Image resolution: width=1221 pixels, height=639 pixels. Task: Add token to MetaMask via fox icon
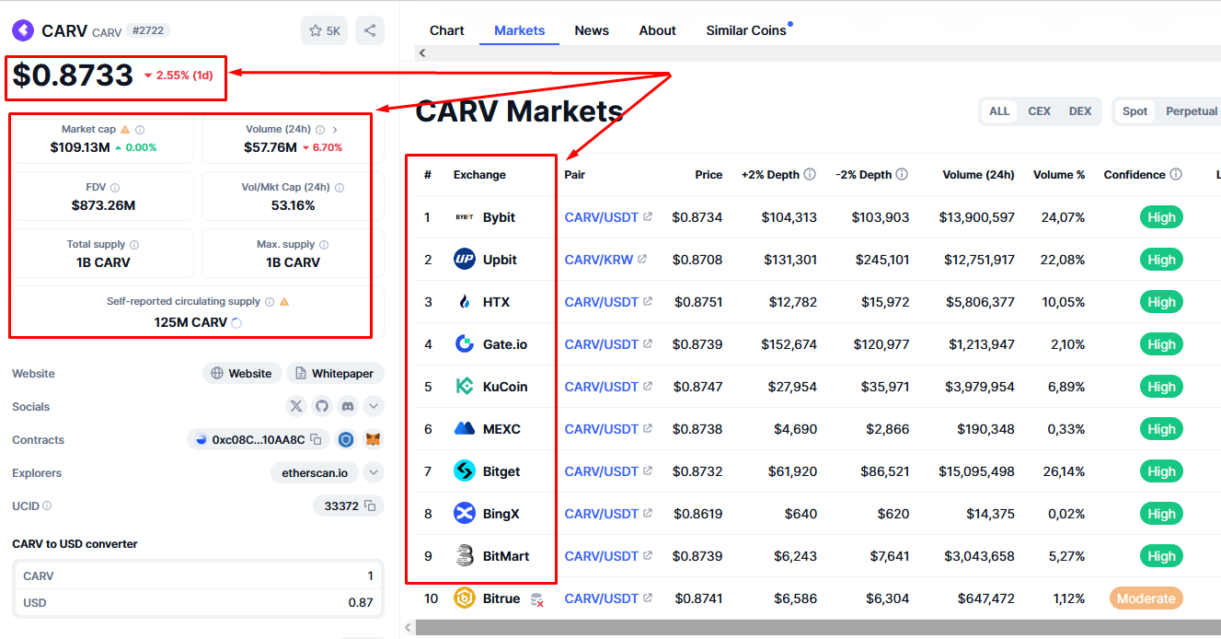[373, 440]
